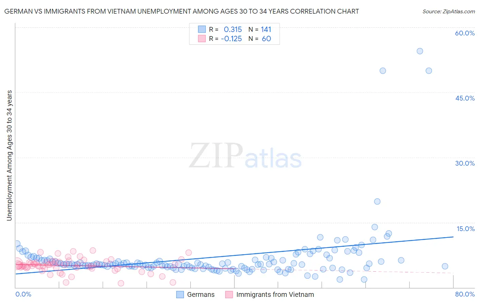Click the blue data point near 20% unemployment
This screenshot has width=479, height=304.
377,201
